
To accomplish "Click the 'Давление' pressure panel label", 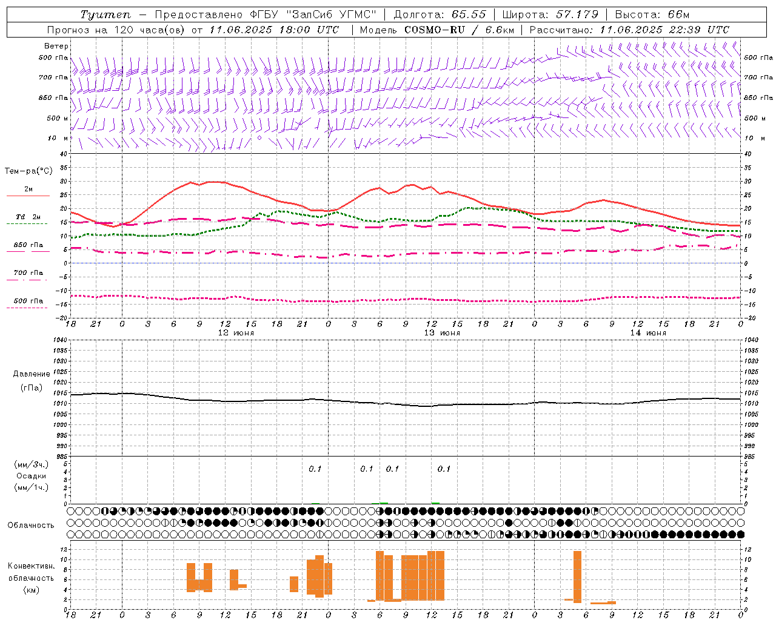I will [x=32, y=374].
